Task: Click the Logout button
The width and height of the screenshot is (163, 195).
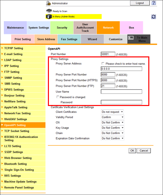Action: pyautogui.click(x=140, y=3)
